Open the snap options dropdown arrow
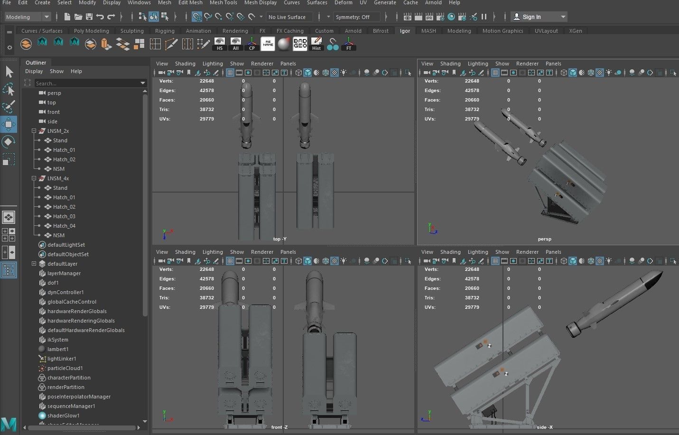Viewport: 679px width, 435px height. tap(261, 17)
